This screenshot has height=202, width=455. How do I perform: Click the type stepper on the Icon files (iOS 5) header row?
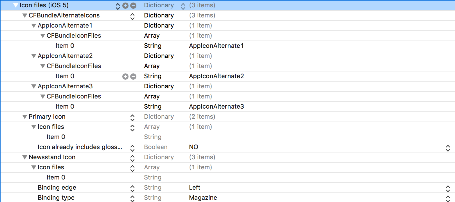click(118, 5)
